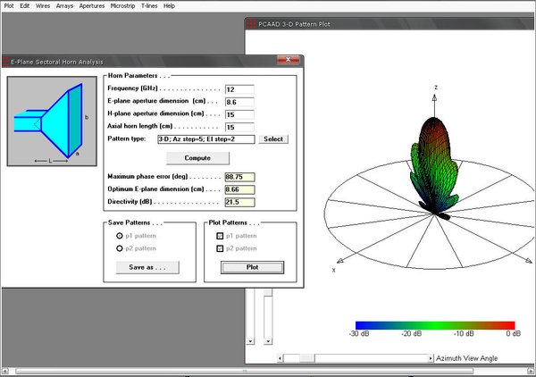Click the 3-D radiation pattern lobe

434,167
